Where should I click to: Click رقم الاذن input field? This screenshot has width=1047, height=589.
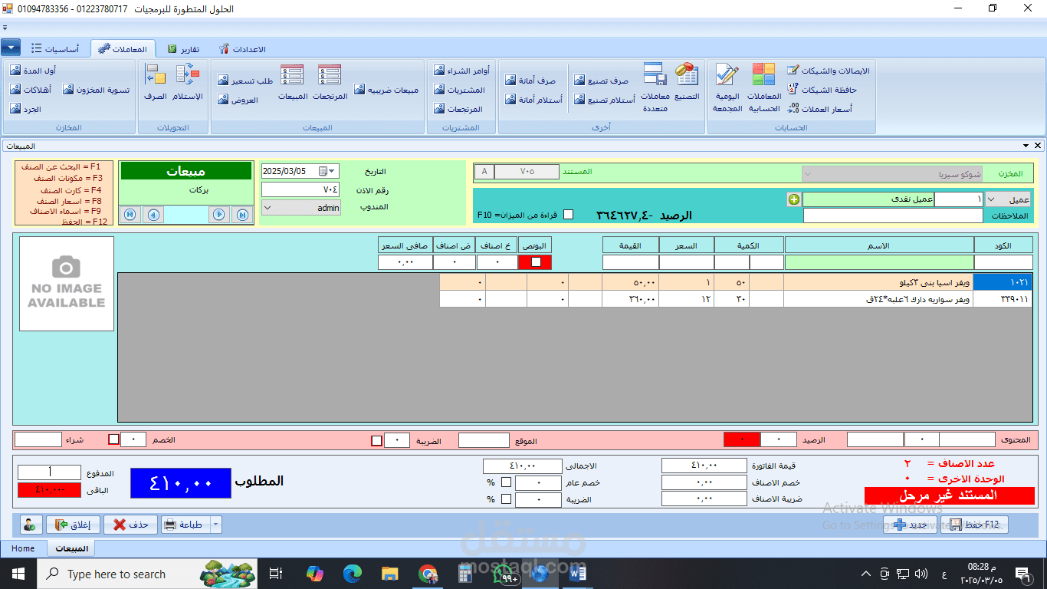tap(301, 189)
